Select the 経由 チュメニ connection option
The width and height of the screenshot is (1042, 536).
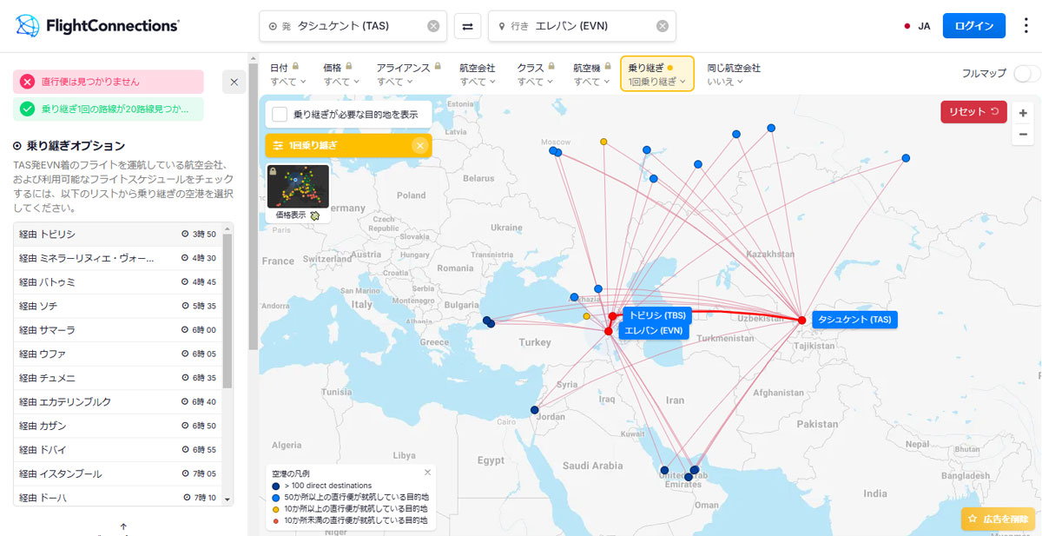tap(118, 378)
